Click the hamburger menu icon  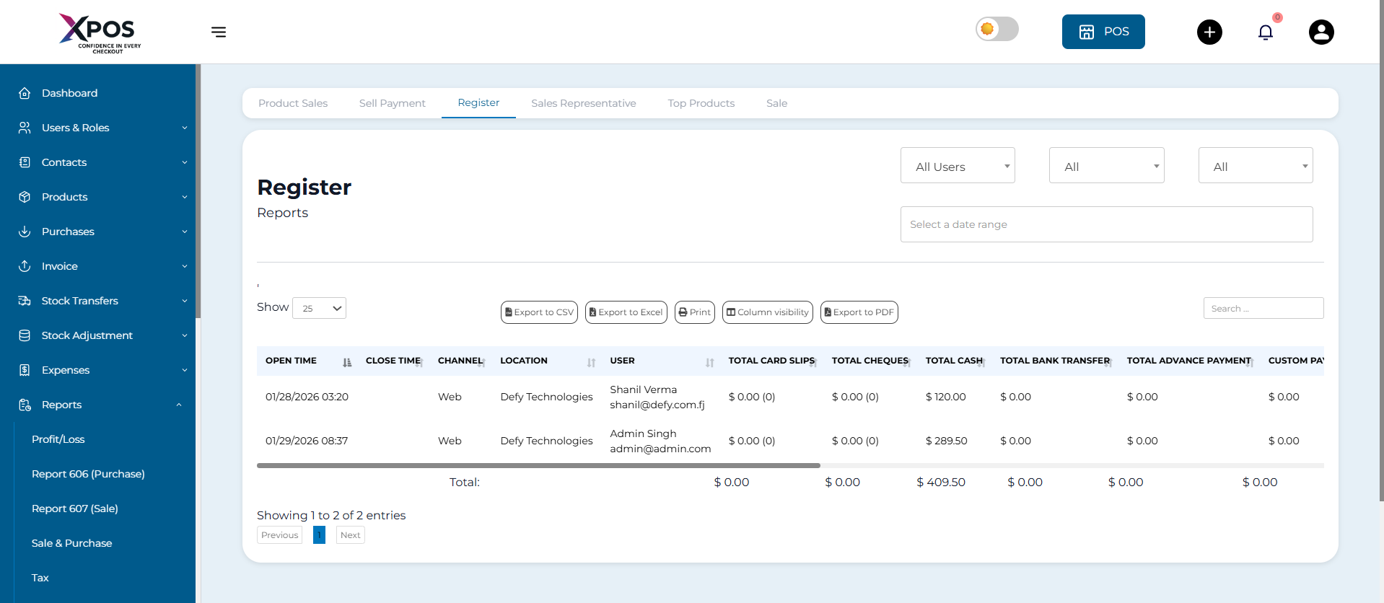pos(219,32)
